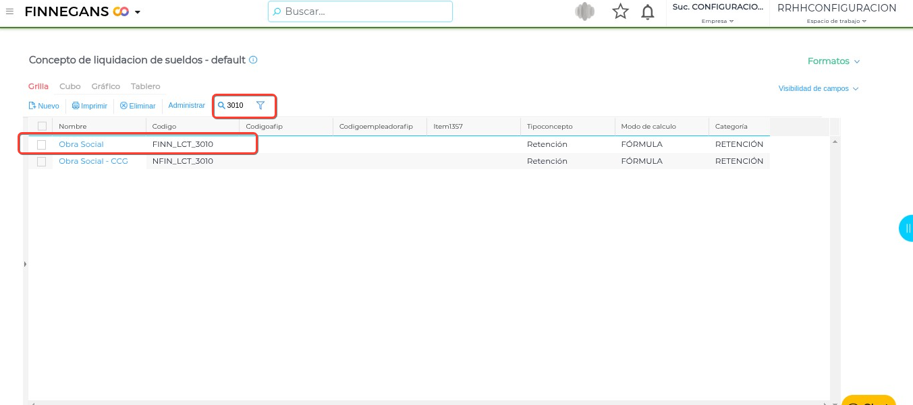Open the hamburger main menu

pos(9,11)
